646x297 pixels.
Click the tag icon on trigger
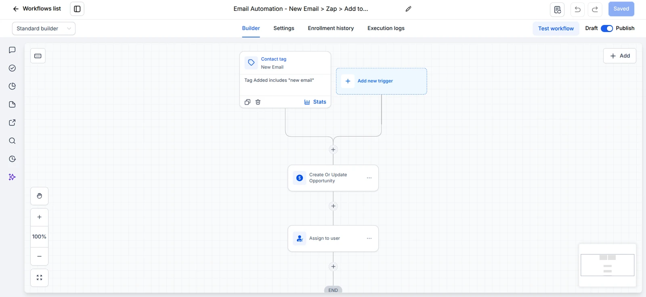point(251,63)
